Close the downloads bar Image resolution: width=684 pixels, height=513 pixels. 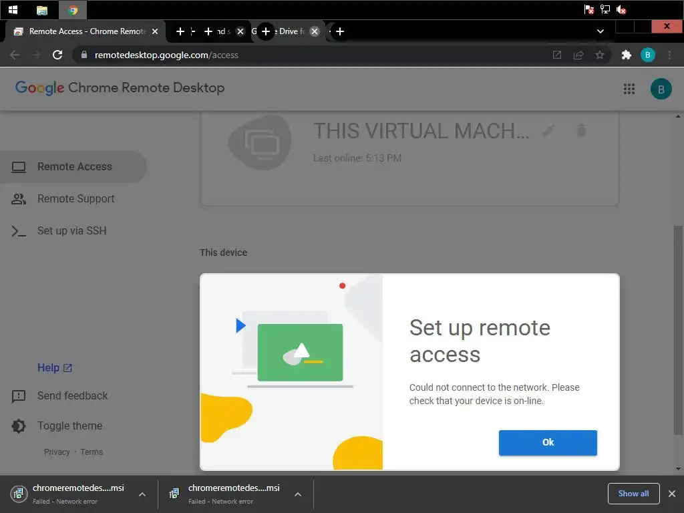(x=672, y=494)
